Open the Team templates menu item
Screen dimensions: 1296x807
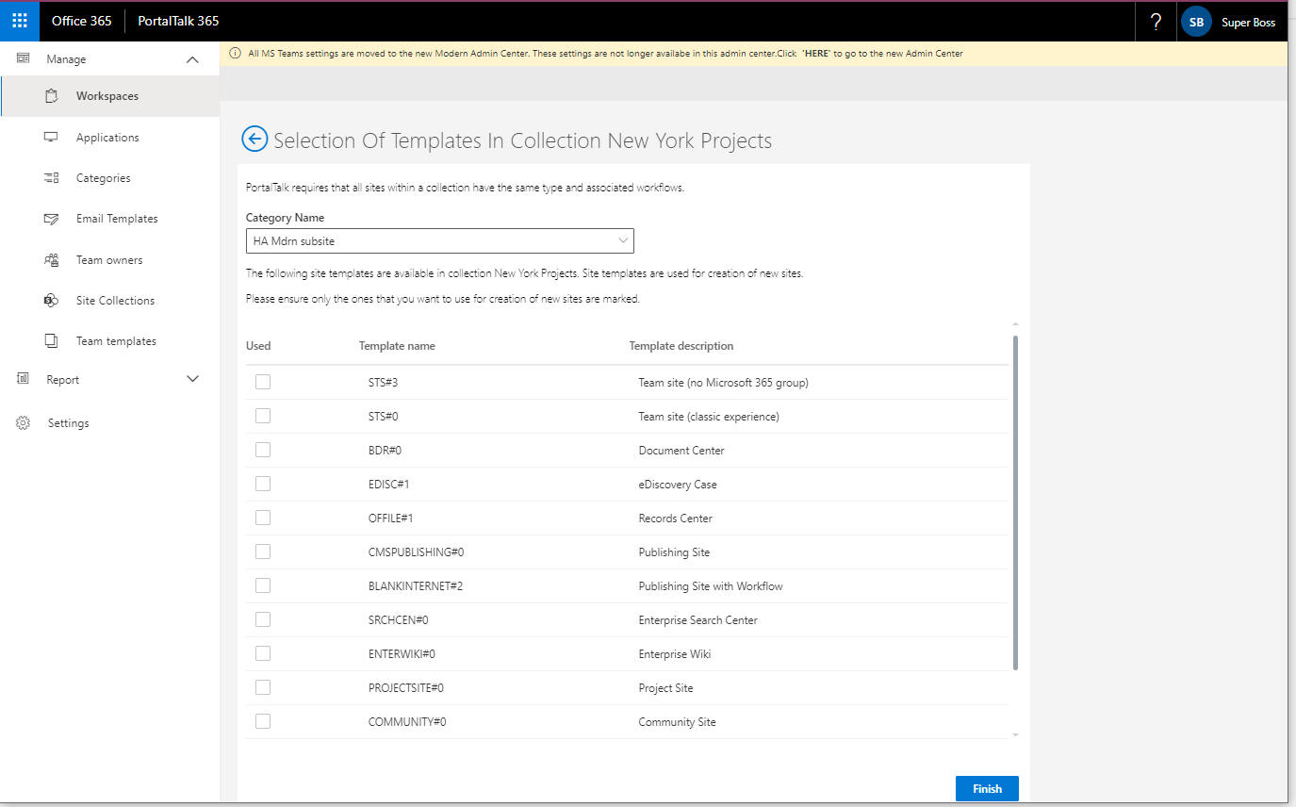[x=116, y=341]
